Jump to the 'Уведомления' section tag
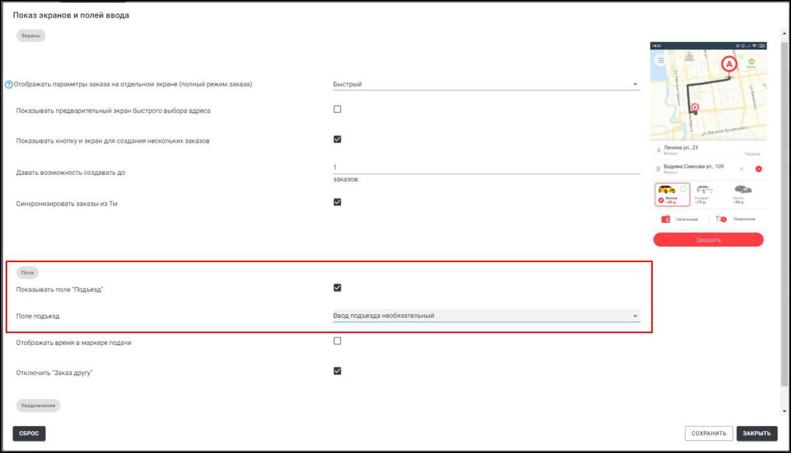 coord(38,406)
